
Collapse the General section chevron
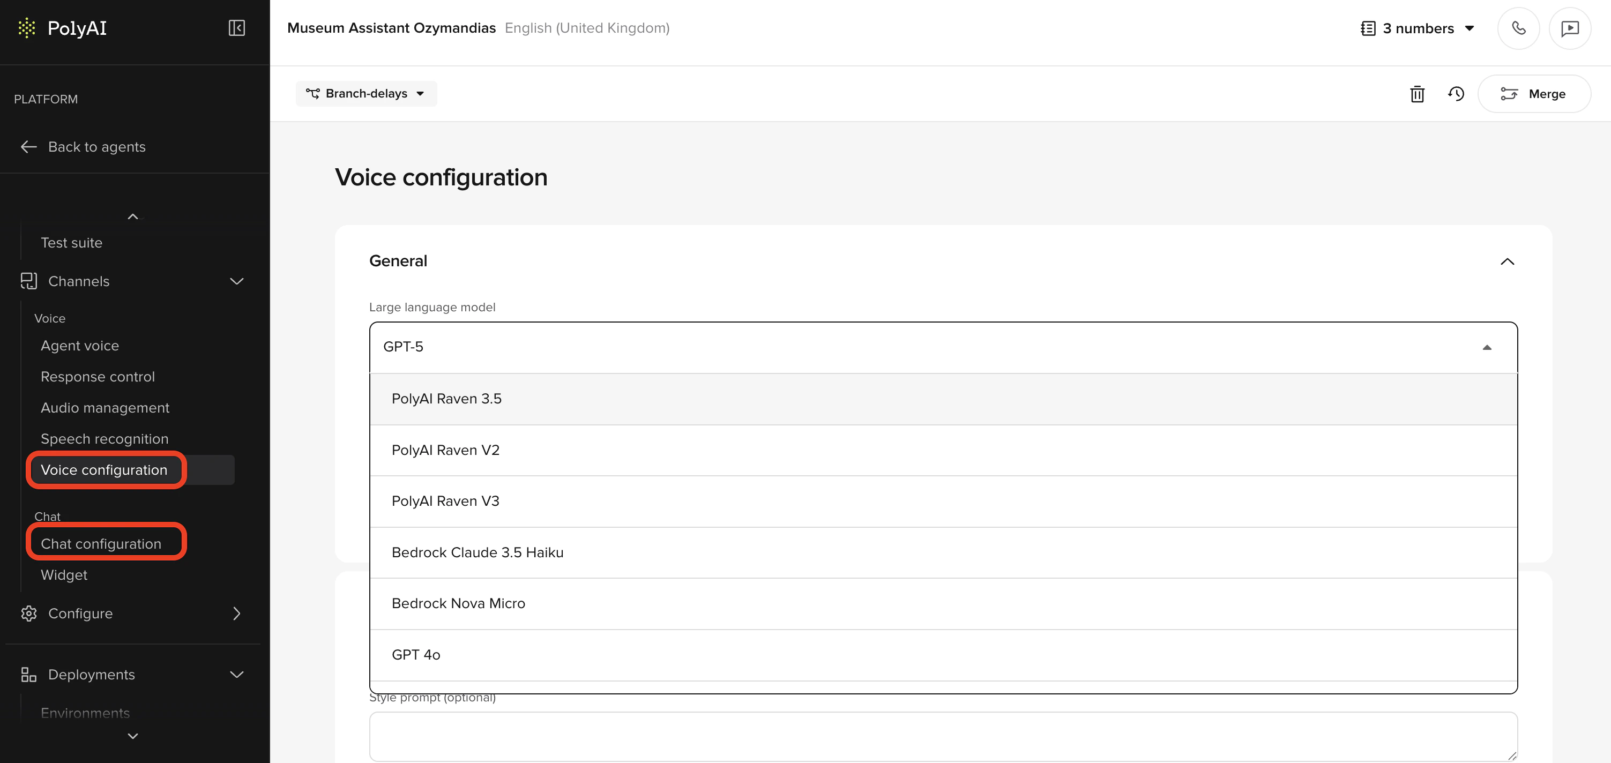[x=1506, y=261]
